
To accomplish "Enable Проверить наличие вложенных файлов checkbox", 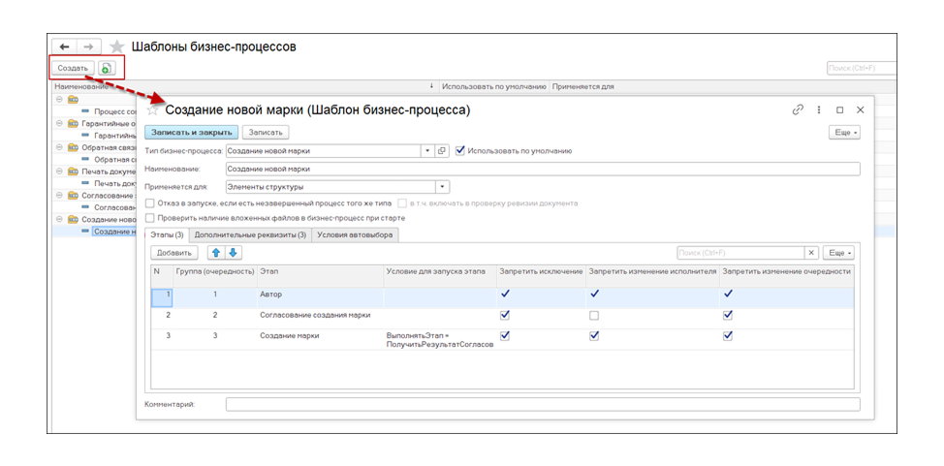I will coord(150,218).
